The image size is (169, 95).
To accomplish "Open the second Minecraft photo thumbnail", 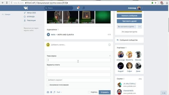I will pyautogui.click(x=71, y=17).
